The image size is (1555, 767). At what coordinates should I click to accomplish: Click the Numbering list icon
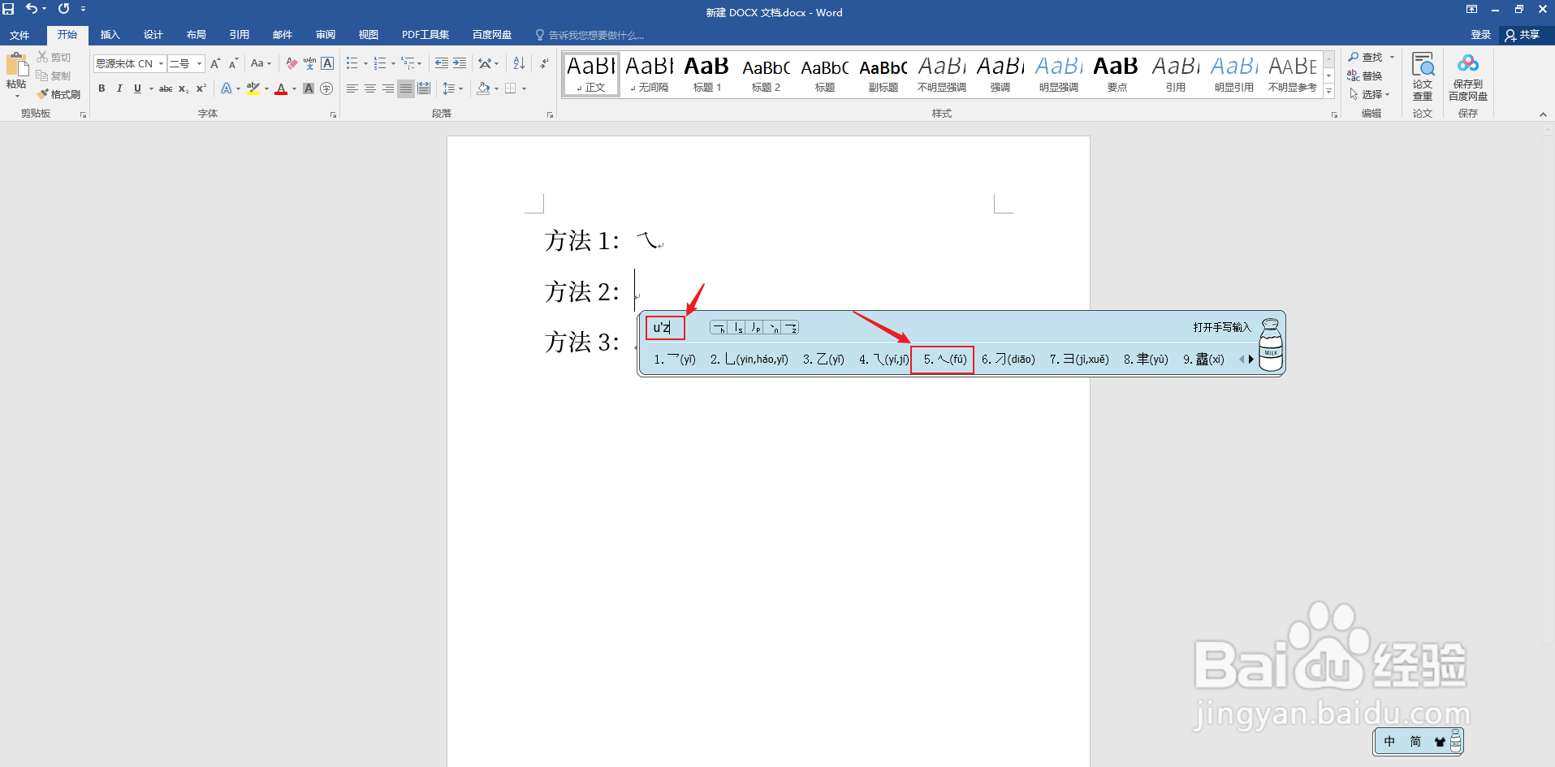(379, 63)
